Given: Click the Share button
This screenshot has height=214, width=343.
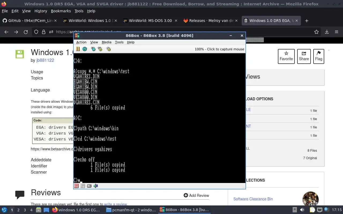Looking at the screenshot, I should coord(304,56).
